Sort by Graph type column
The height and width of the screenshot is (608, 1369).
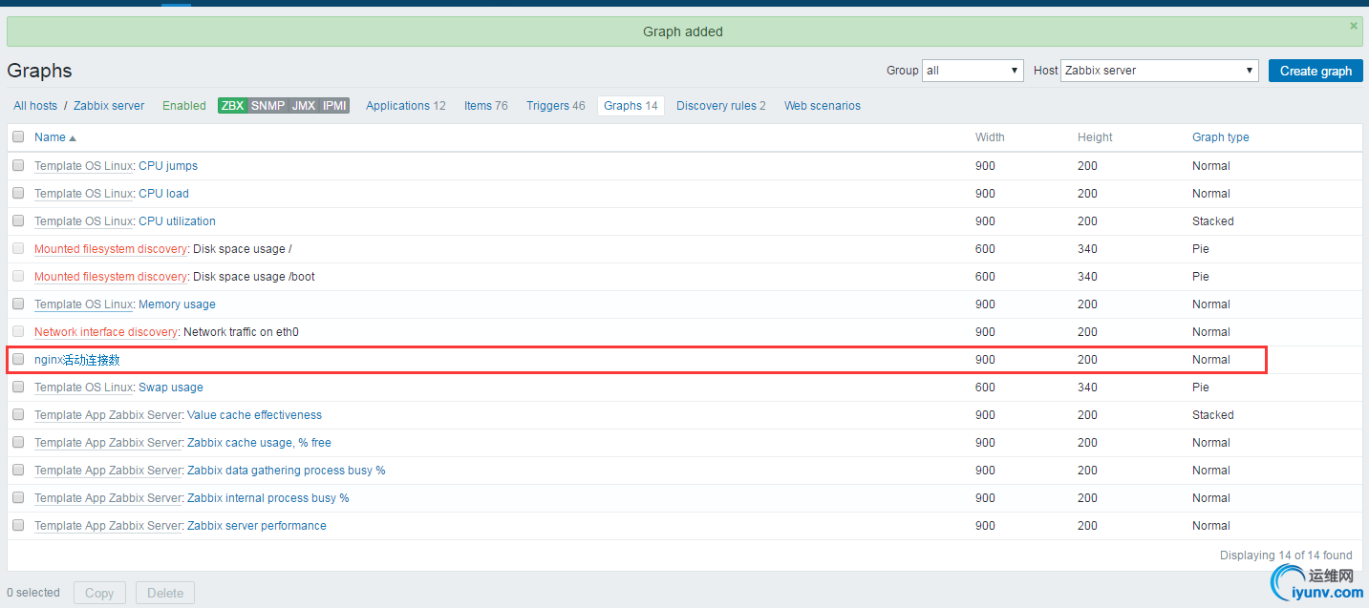(x=1220, y=137)
